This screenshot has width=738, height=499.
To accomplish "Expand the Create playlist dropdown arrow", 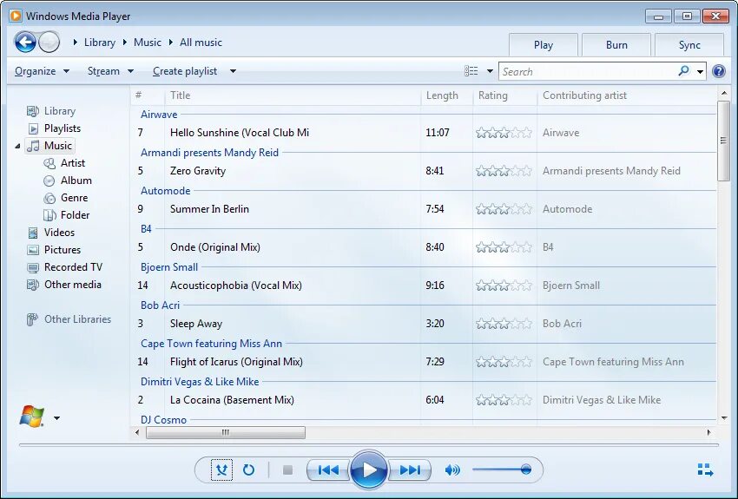I will tap(233, 71).
